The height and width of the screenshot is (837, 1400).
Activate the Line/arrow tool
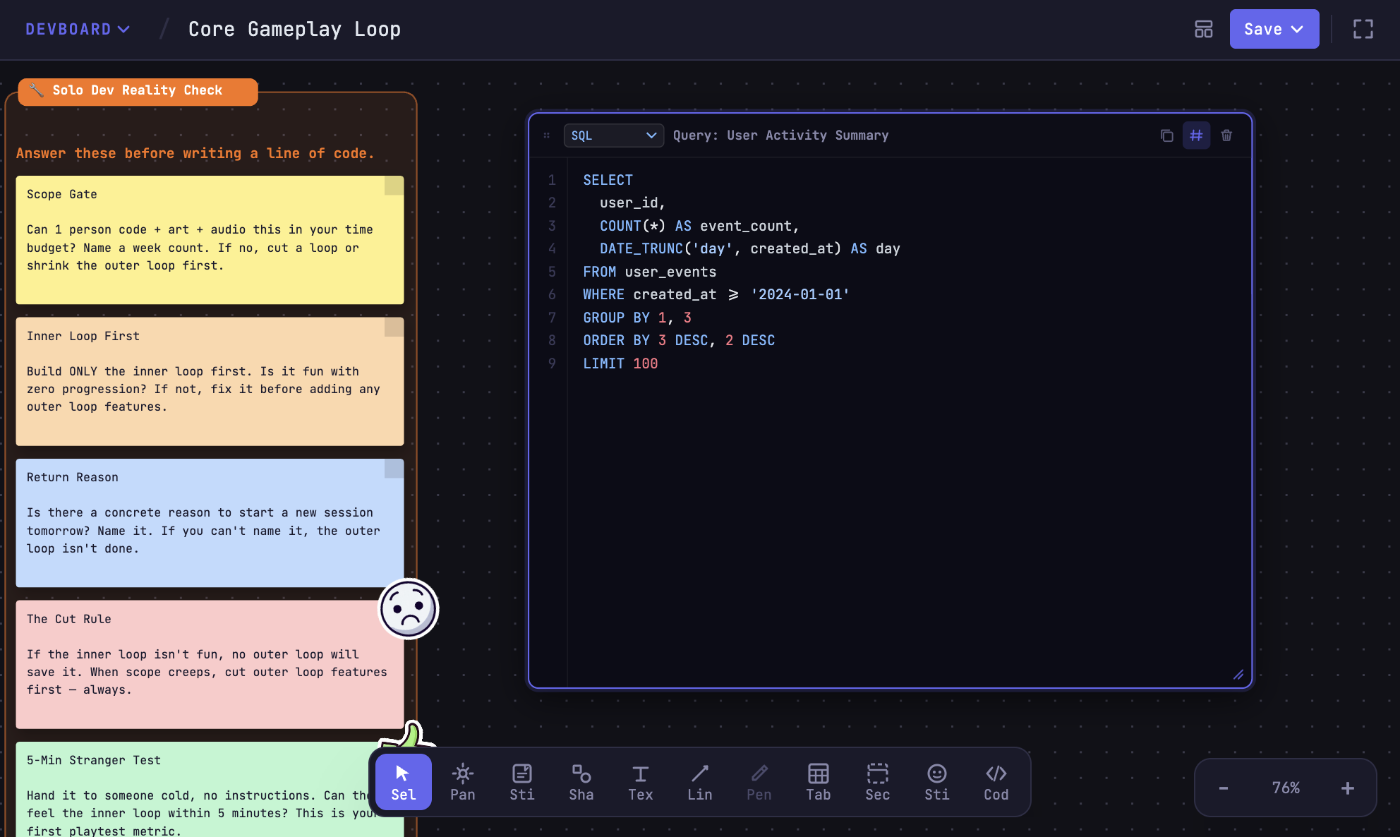click(x=699, y=782)
